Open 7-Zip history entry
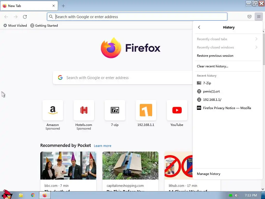The height and width of the screenshot is (199, 265). coord(227,83)
